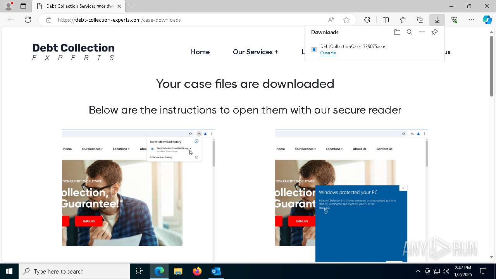Open a new browser tab
Viewport: 496px width, 279px height.
click(x=132, y=6)
